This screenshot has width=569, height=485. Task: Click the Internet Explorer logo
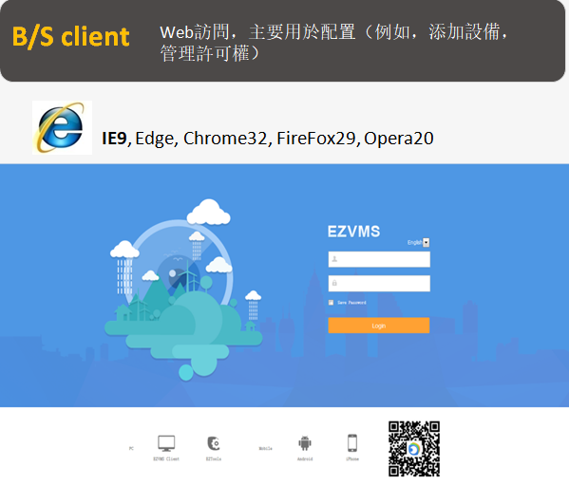[62, 127]
